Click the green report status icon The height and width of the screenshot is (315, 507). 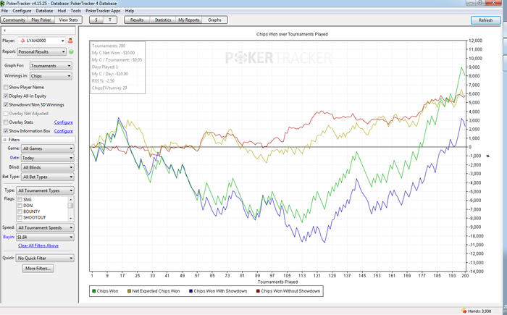[x=71, y=51]
